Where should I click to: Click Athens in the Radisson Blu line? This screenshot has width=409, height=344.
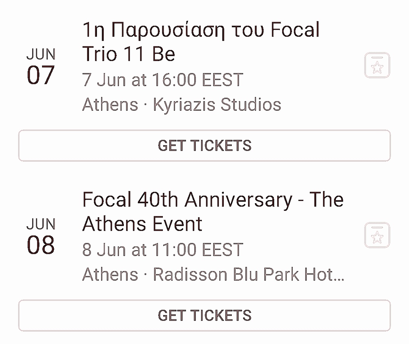click(x=110, y=275)
